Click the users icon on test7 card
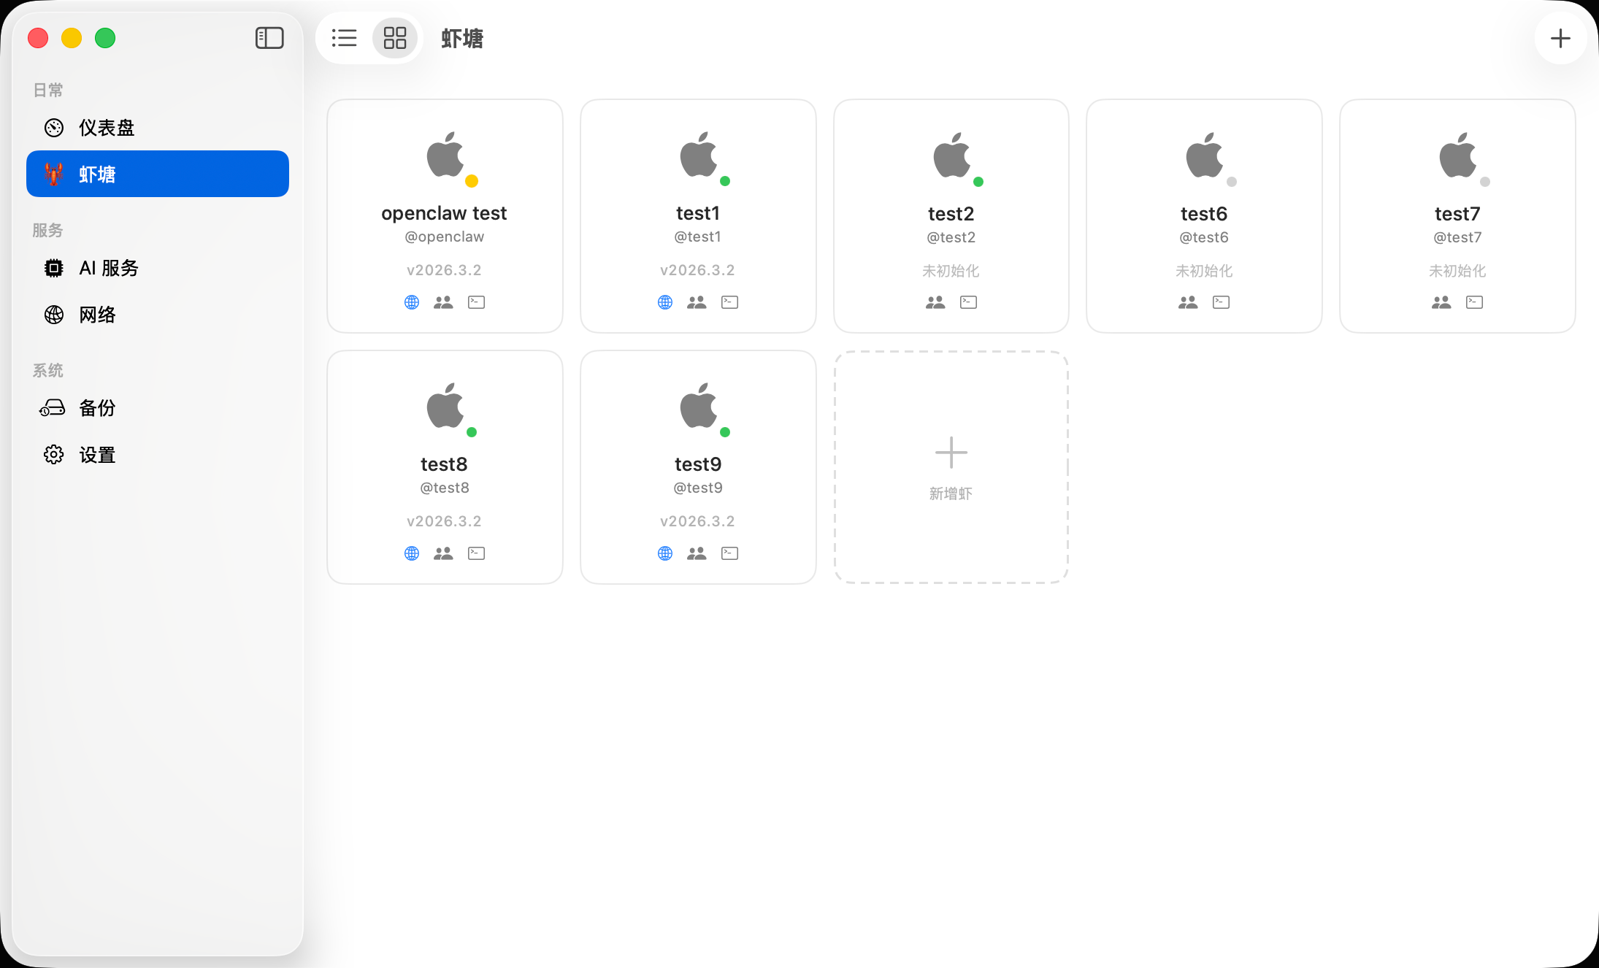This screenshot has width=1599, height=968. 1441,302
